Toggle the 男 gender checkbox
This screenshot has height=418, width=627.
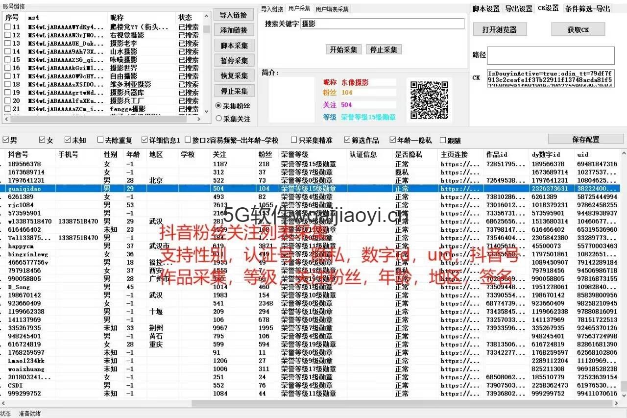click(x=5, y=140)
